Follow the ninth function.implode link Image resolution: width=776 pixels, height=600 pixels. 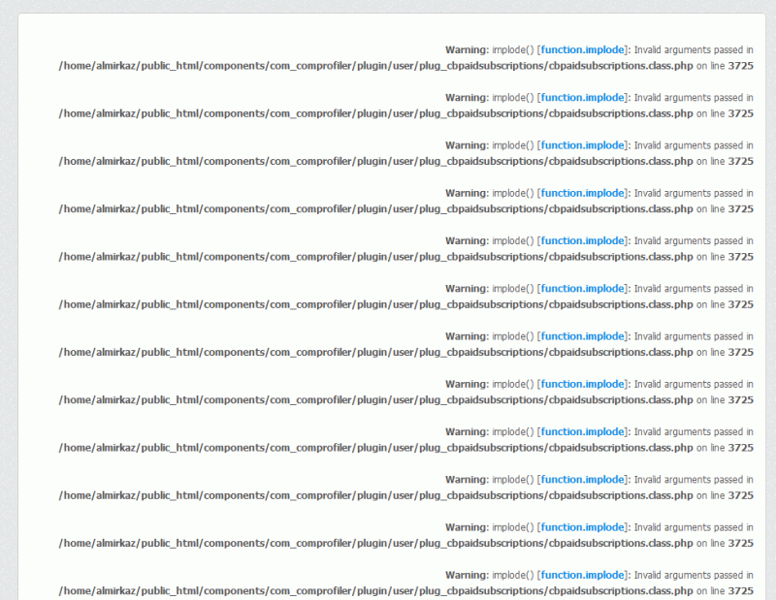[x=582, y=431]
